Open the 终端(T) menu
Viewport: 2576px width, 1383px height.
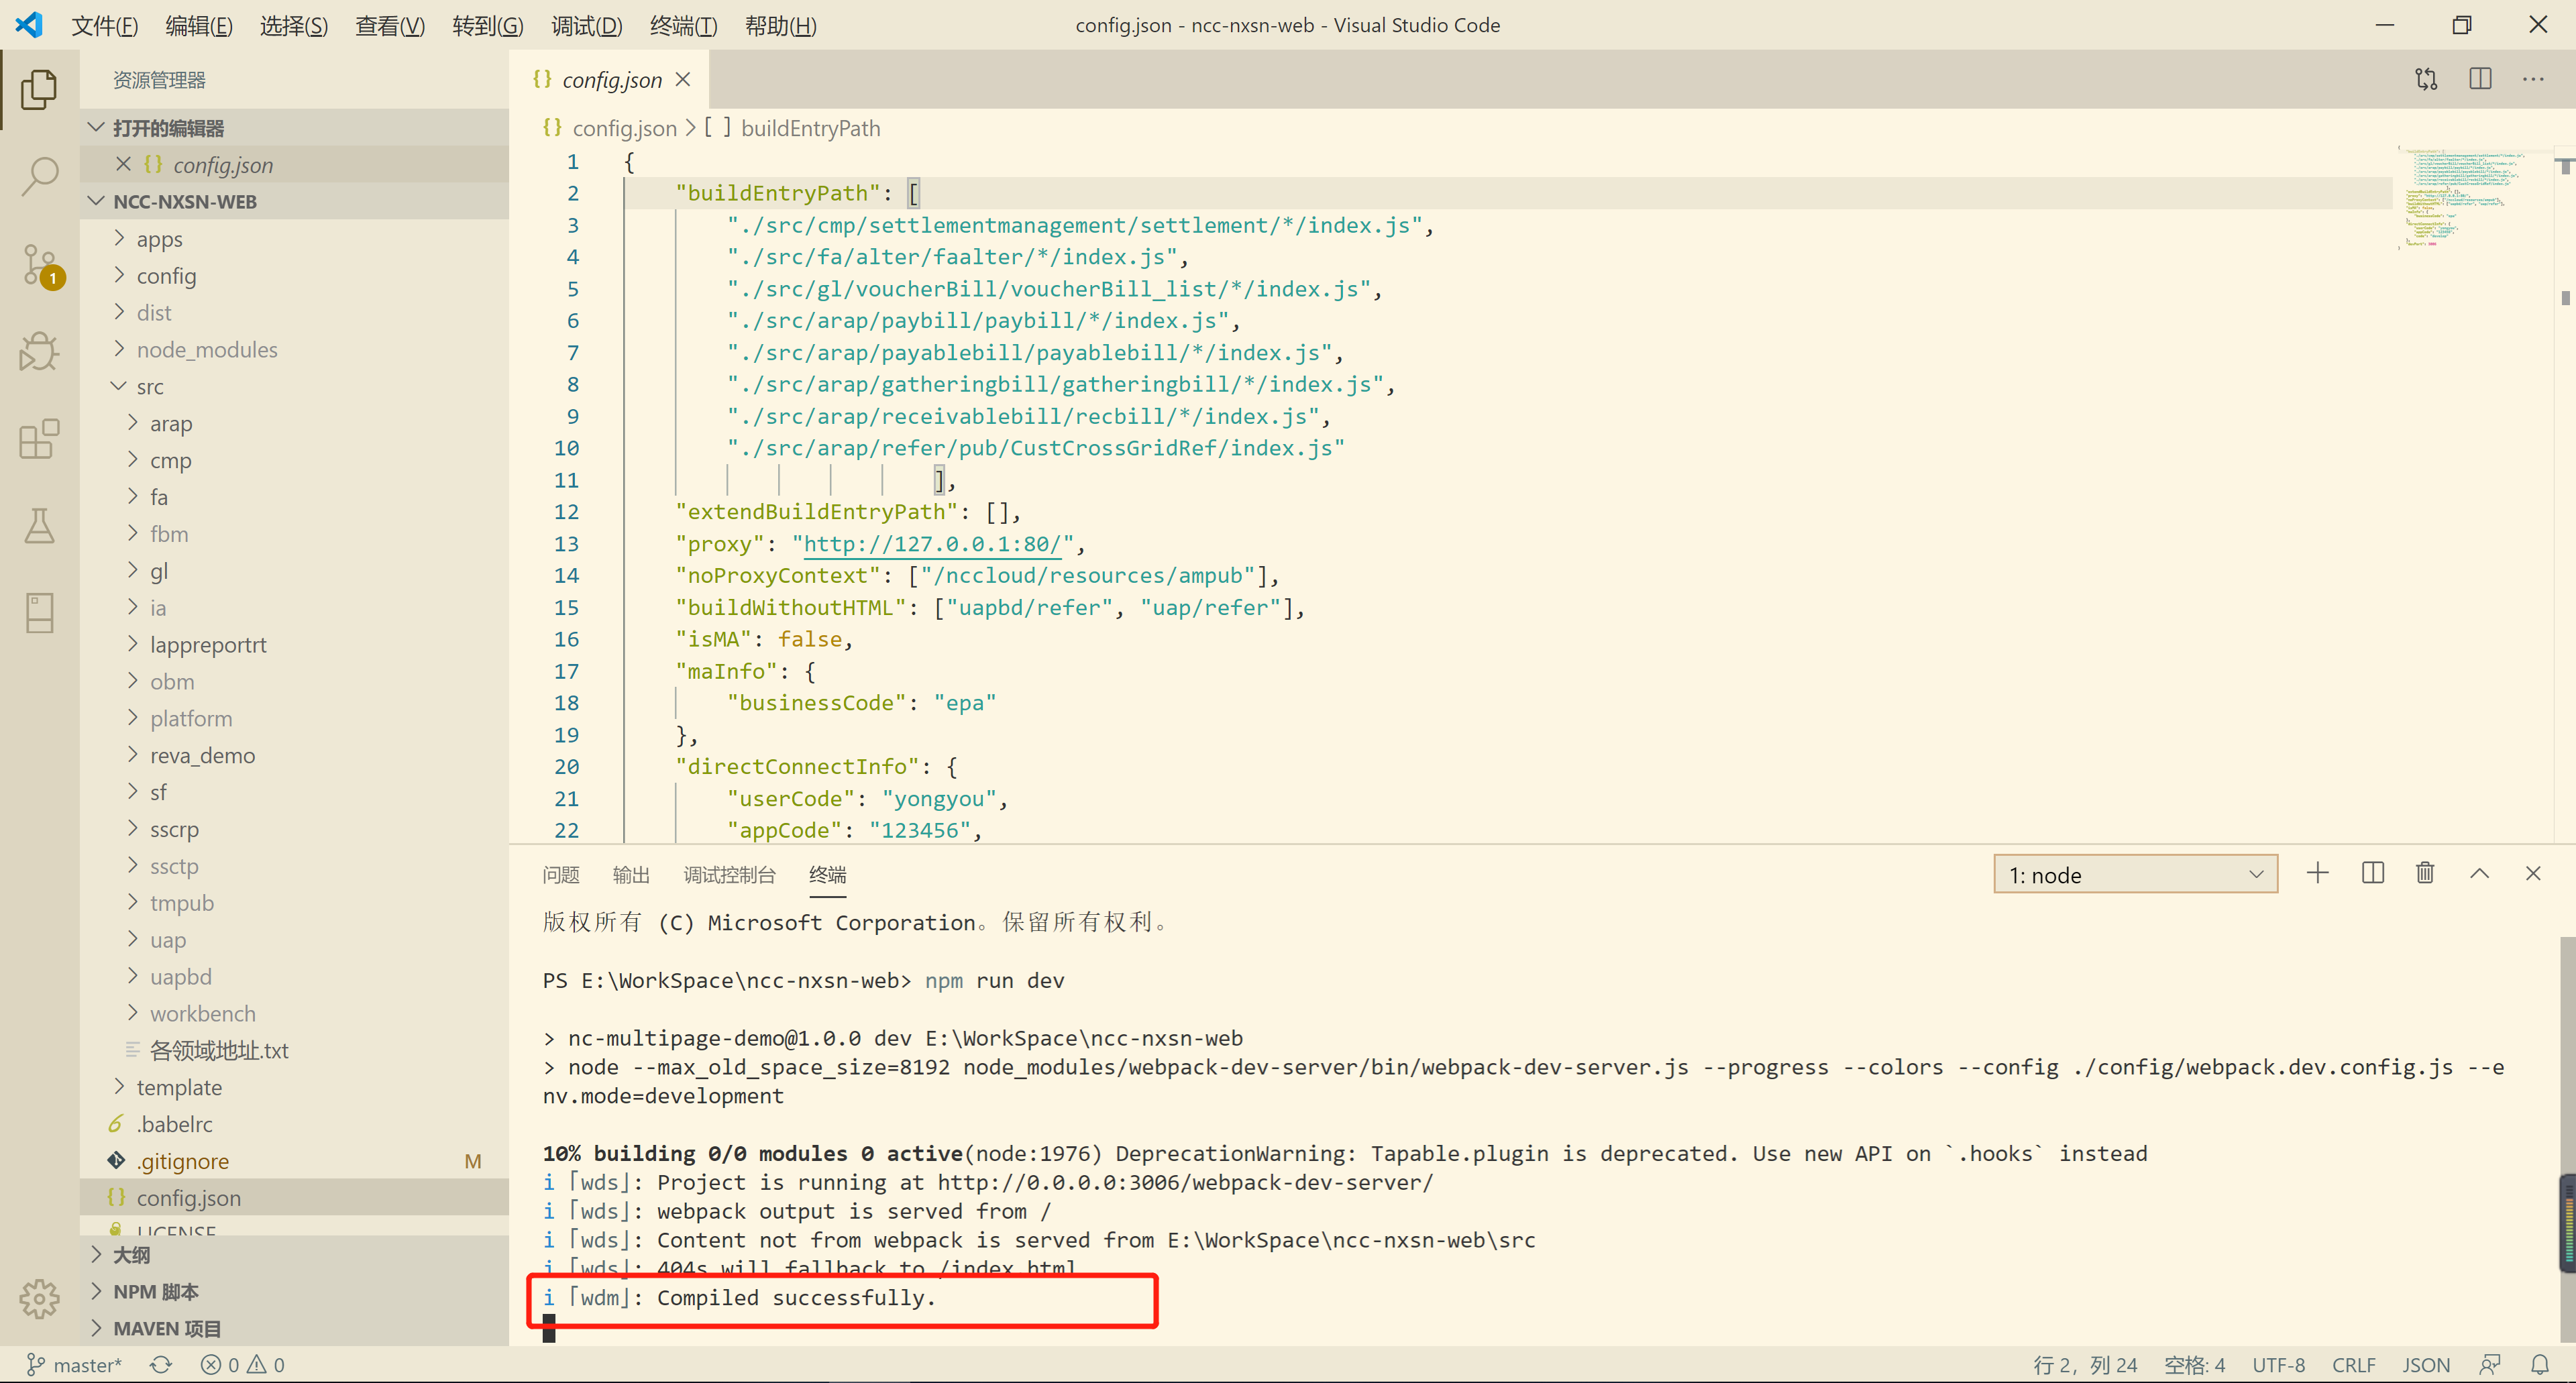coord(683,26)
